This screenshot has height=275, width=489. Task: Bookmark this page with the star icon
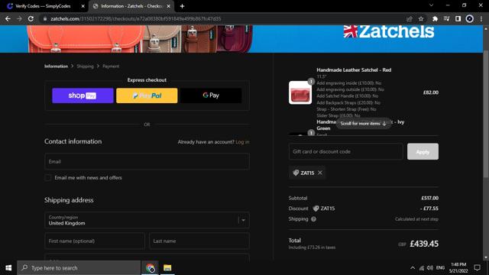coord(421,18)
